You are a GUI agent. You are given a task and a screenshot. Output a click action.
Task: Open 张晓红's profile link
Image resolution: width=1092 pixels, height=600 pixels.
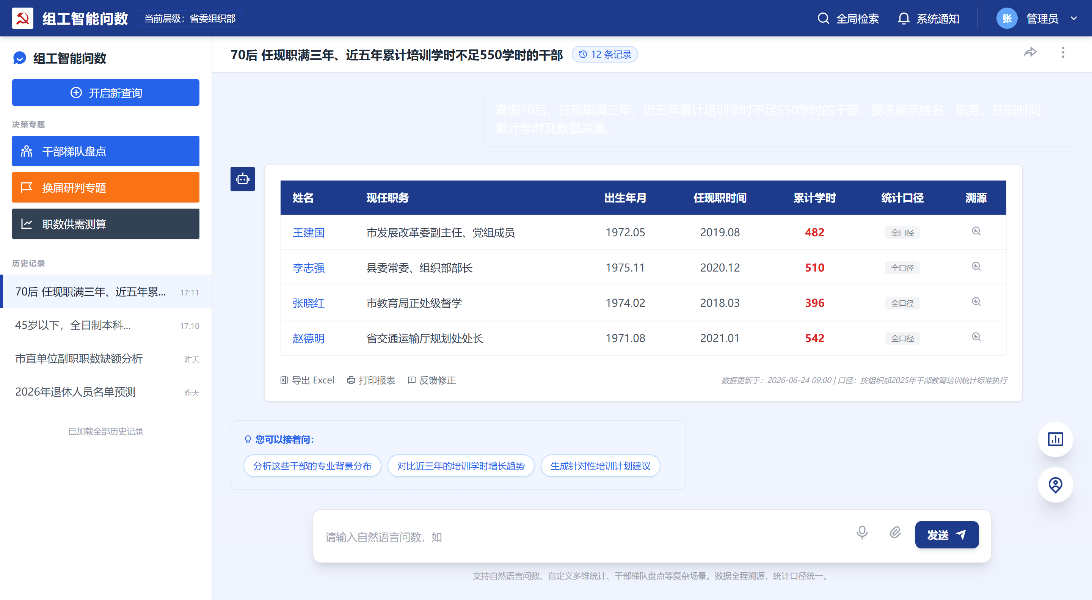[x=308, y=303]
